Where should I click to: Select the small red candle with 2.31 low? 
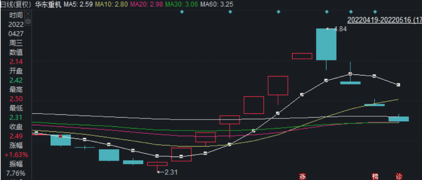tap(157, 164)
